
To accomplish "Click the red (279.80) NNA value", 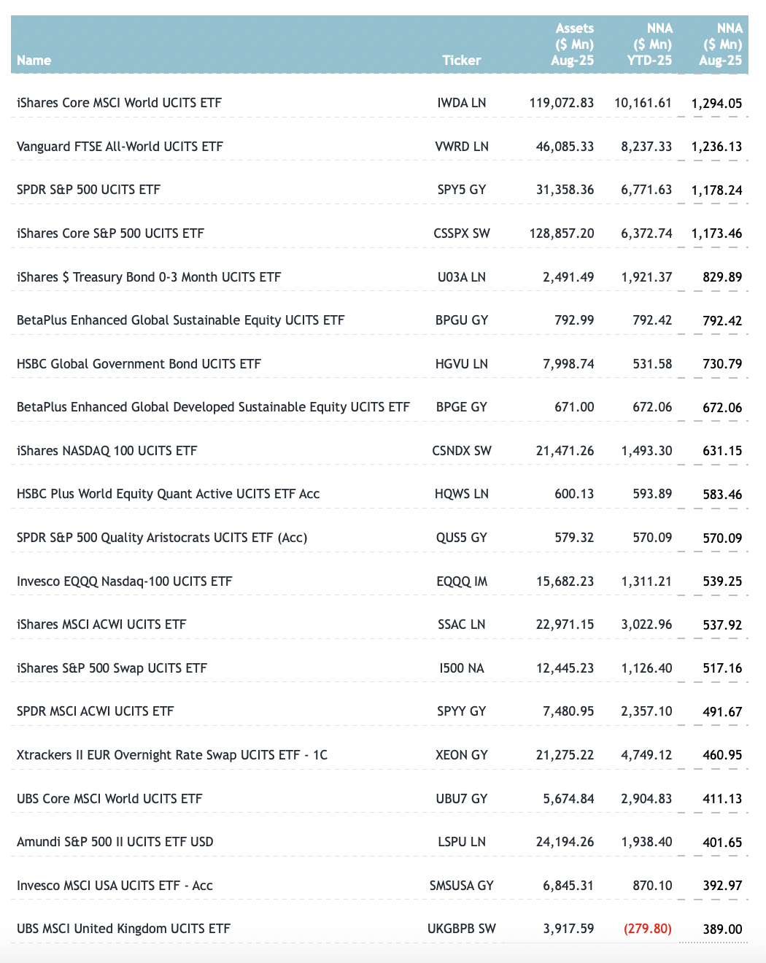I will tap(647, 929).
